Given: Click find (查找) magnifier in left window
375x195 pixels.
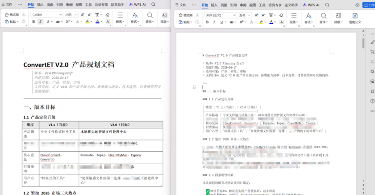Looking at the screenshot, I should [150, 18].
